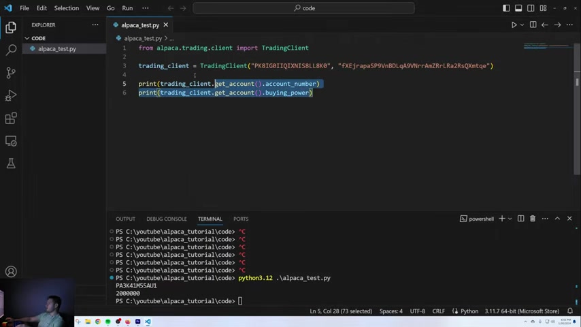Show more menus via title bar ellipsis
581x327 pixels.
click(x=146, y=8)
